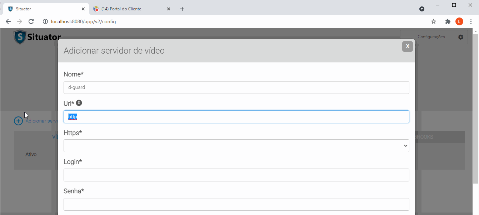Image resolution: width=479 pixels, height=215 pixels.
Task: Open Chrome profile avatar L
Action: pyautogui.click(x=459, y=21)
